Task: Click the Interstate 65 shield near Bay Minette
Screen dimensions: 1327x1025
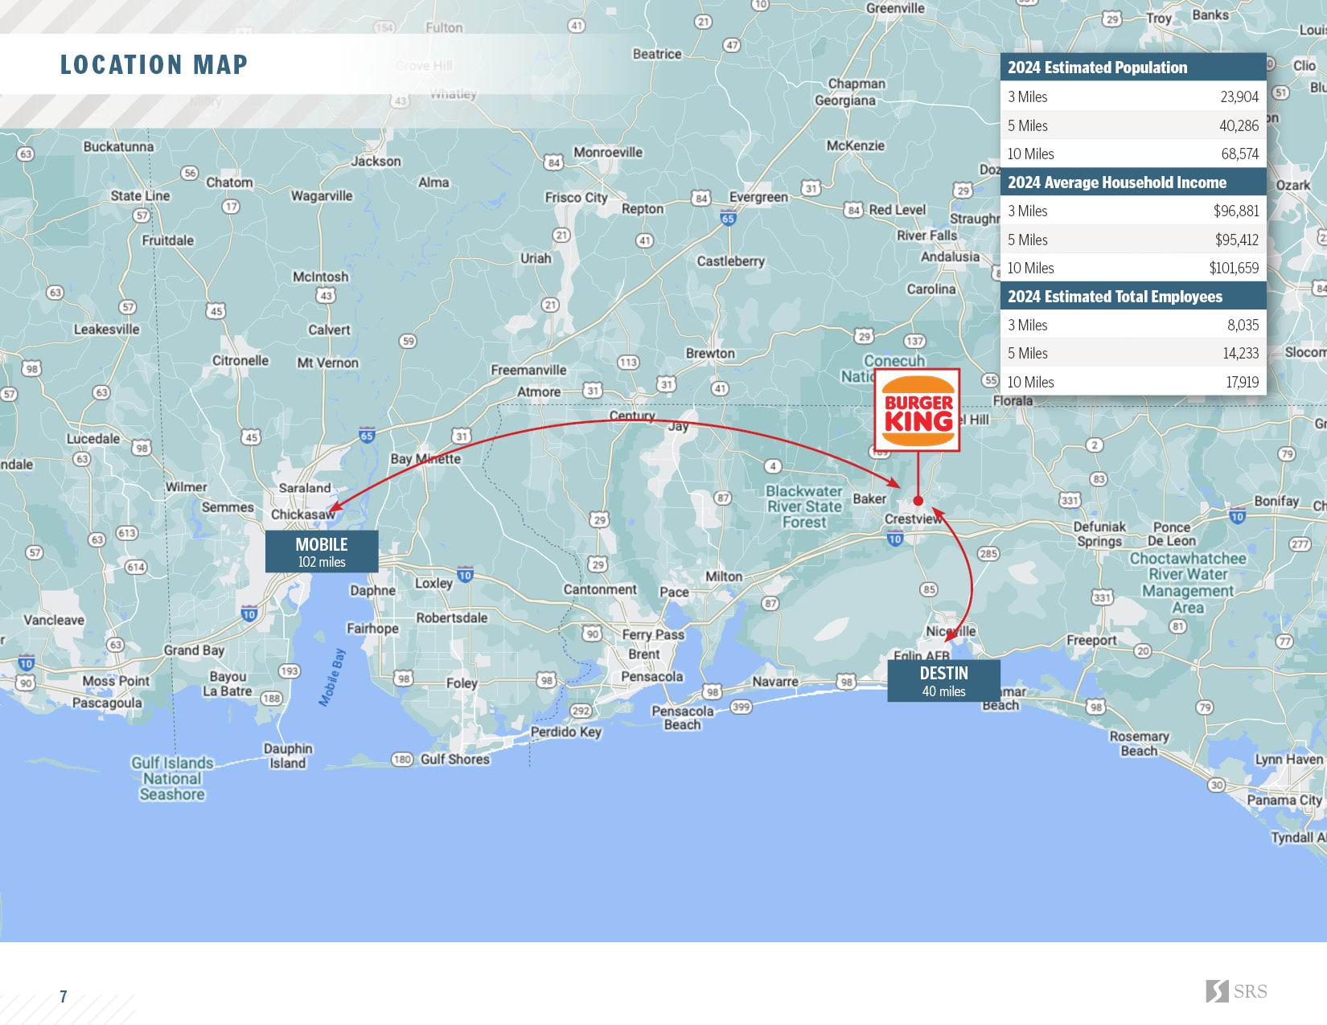Action: coord(367,436)
